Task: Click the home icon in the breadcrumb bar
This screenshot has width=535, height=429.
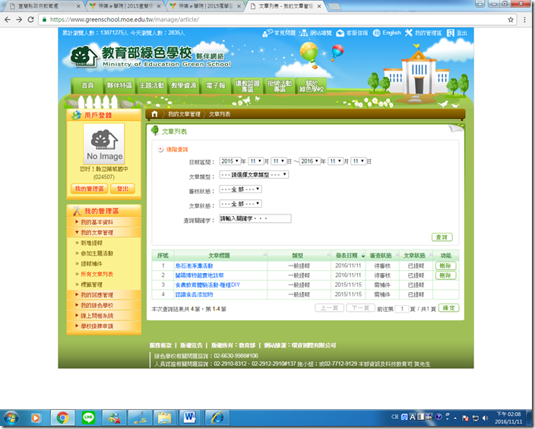Action: 155,114
